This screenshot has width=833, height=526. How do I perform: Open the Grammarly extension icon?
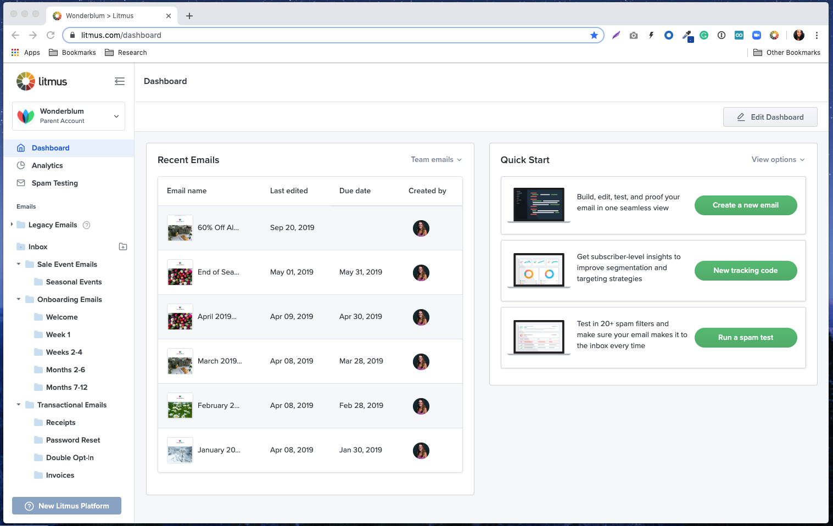(x=704, y=35)
